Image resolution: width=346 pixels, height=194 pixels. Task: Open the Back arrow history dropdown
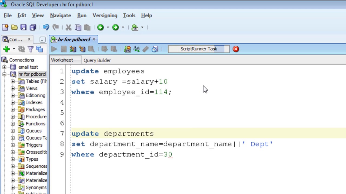(x=108, y=27)
